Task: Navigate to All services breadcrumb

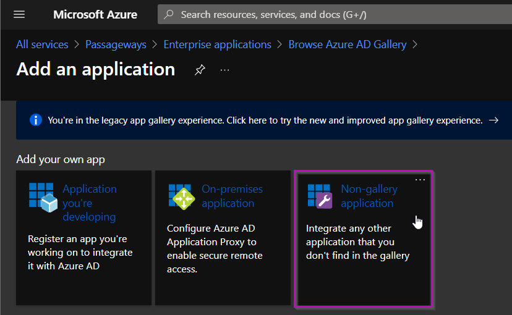Action: [42, 44]
